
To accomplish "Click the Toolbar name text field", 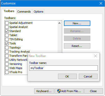I will [63, 68].
